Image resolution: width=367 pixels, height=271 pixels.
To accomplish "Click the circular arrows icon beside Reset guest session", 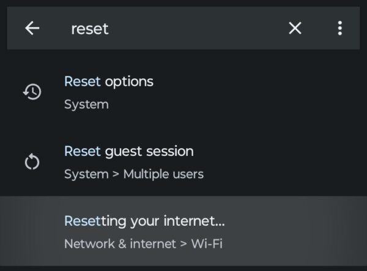I will click(32, 162).
